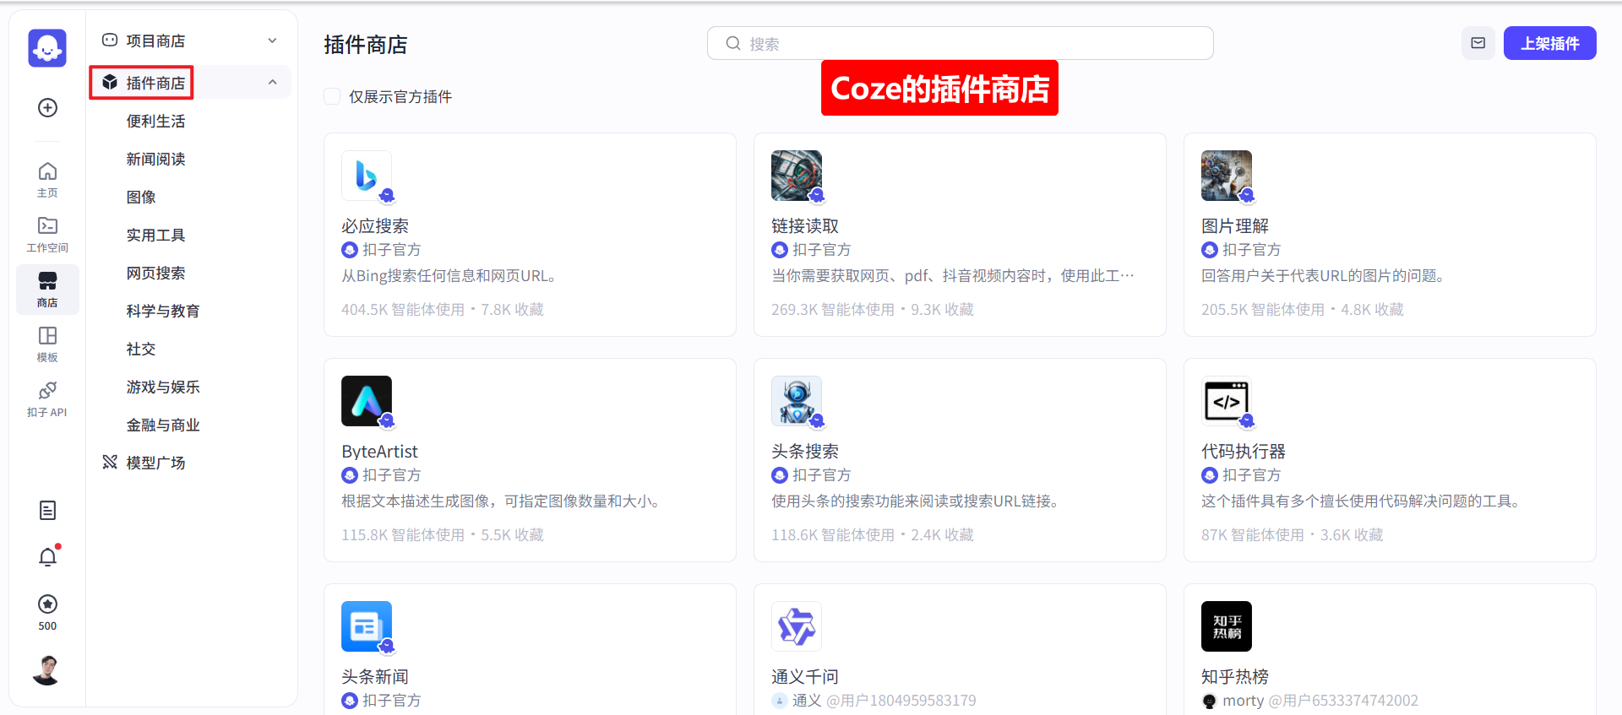
Task: Select 网页搜索 category
Action: pos(155,273)
